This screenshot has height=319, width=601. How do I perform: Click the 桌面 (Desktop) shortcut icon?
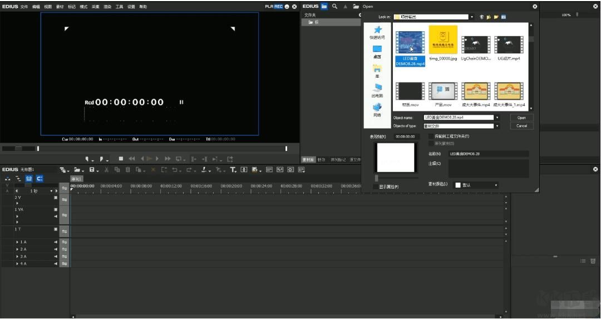[x=377, y=50]
